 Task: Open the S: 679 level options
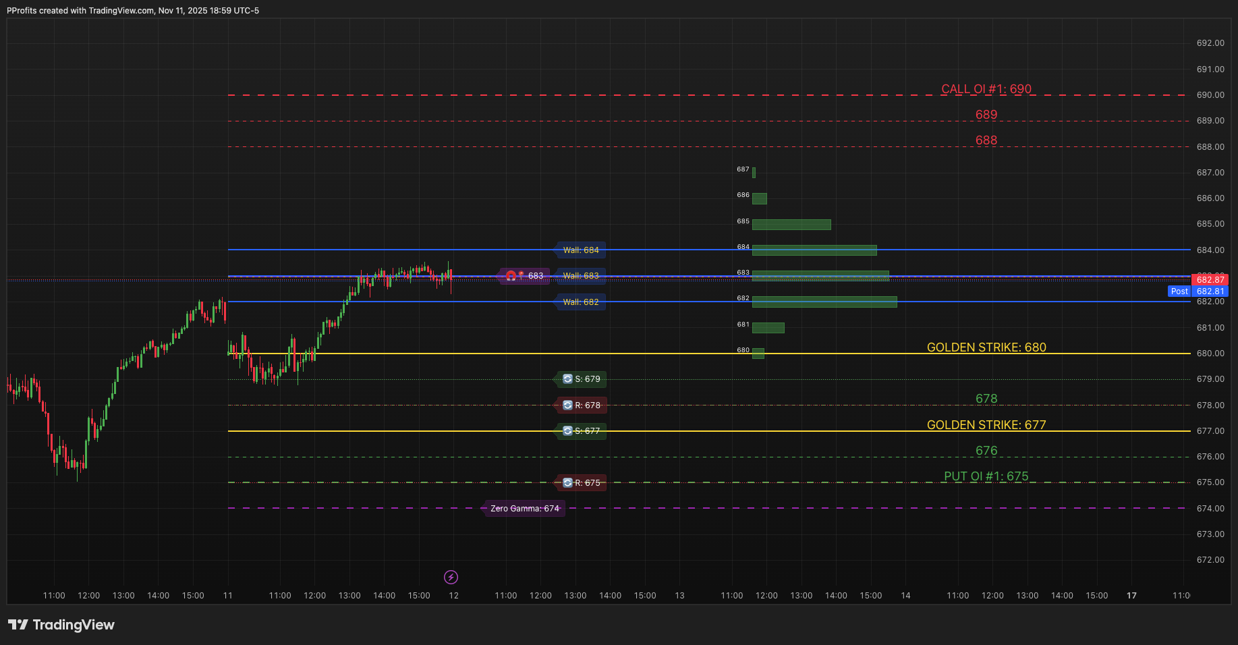tap(586, 378)
